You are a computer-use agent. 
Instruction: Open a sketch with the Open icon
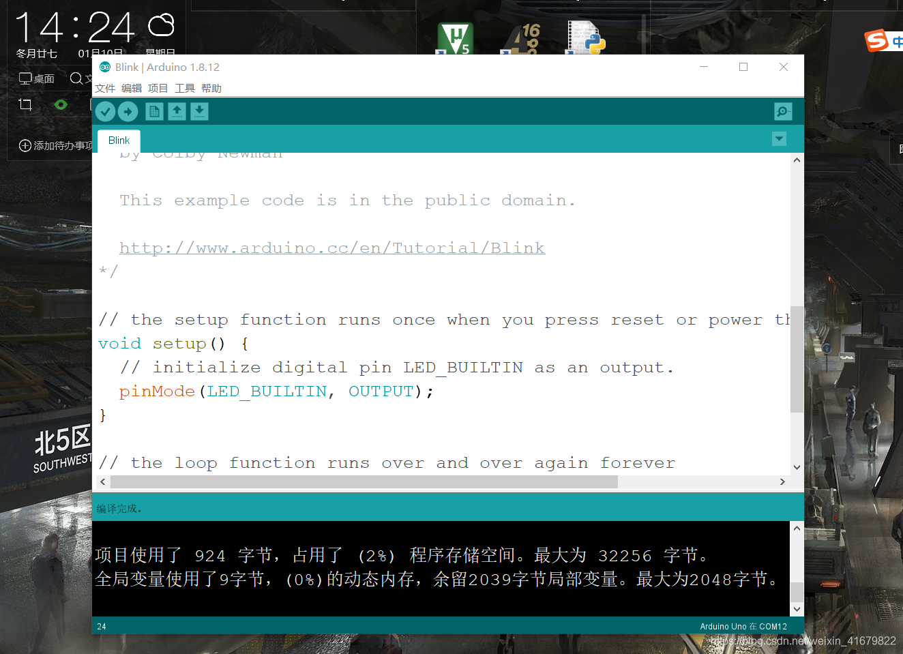point(177,111)
